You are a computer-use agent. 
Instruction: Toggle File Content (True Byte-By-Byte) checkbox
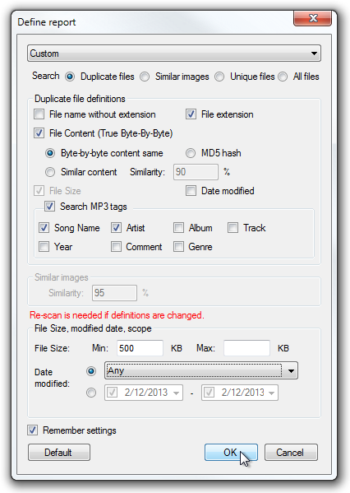[39, 133]
